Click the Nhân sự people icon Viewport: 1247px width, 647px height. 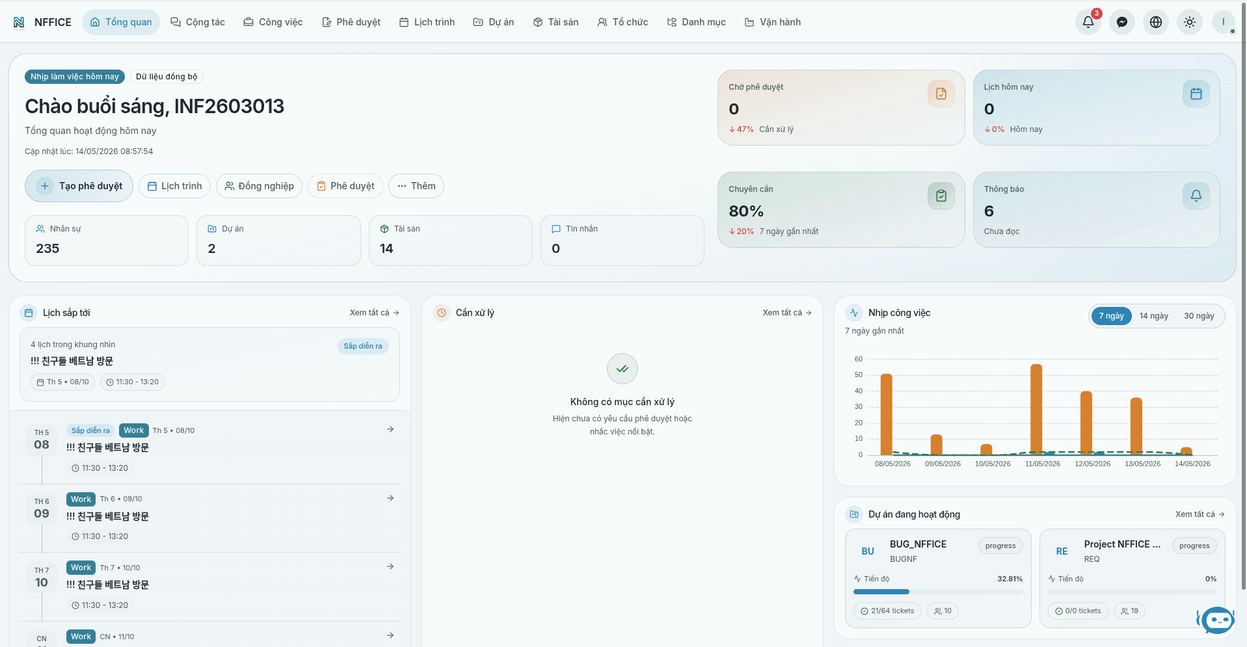pyautogui.click(x=40, y=229)
